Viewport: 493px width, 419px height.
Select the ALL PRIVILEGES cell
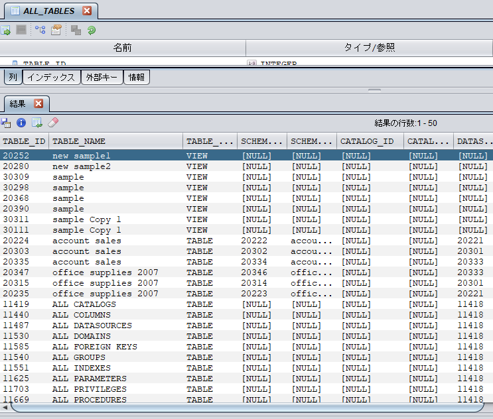115,389
